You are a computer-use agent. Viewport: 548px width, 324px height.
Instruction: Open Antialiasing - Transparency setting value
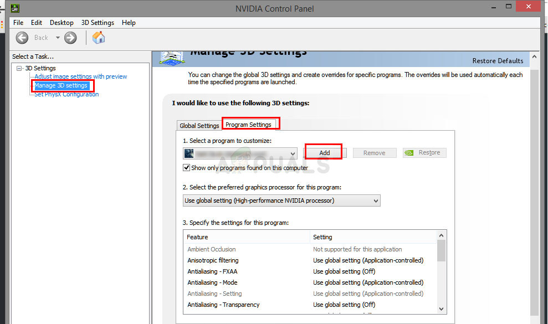click(x=344, y=305)
